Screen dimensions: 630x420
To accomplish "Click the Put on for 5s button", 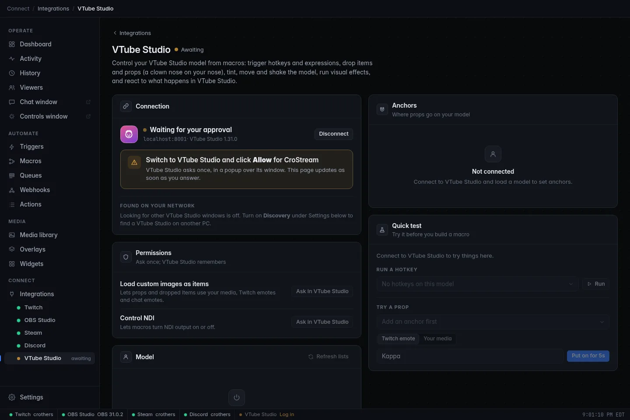I will 588,356.
